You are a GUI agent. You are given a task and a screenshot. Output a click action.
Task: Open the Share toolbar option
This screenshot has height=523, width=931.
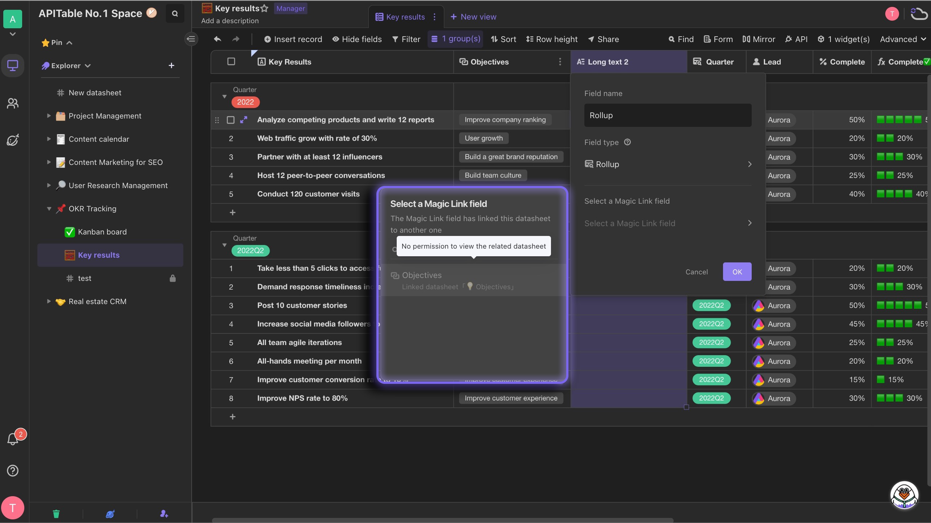point(603,39)
